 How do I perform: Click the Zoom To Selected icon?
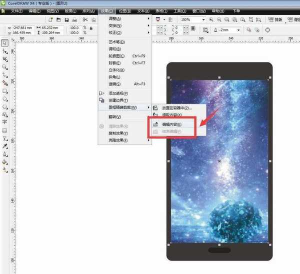click(227, 19)
